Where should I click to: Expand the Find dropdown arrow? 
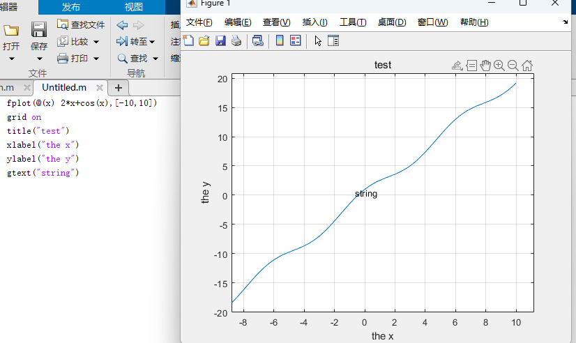coord(156,59)
